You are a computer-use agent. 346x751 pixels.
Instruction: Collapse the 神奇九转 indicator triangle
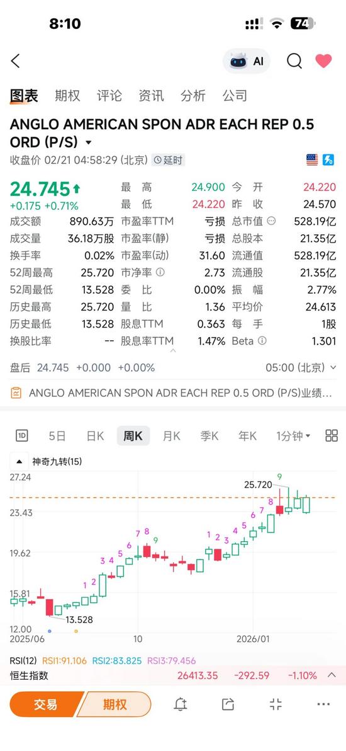(x=20, y=462)
